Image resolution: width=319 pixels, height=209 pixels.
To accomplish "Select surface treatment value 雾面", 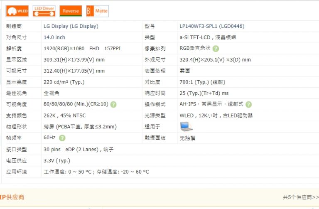I will point(185,71).
